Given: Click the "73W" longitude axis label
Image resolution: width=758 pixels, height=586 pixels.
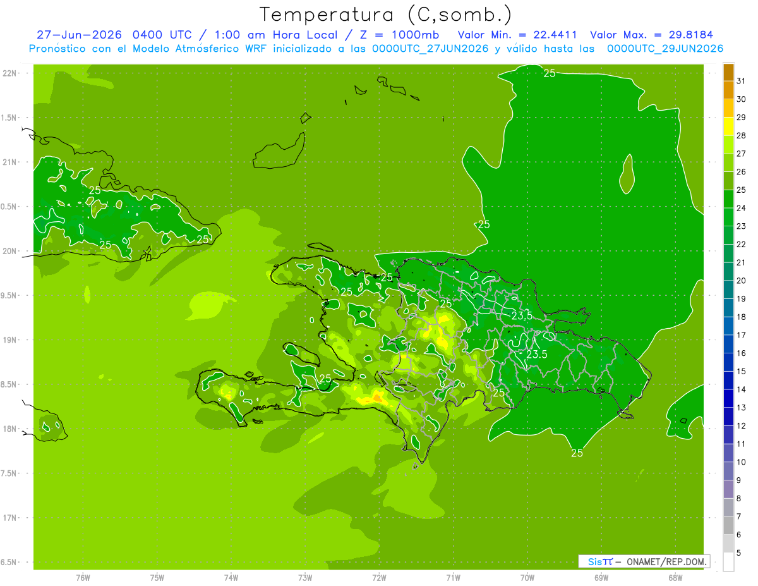Looking at the screenshot, I should (305, 578).
